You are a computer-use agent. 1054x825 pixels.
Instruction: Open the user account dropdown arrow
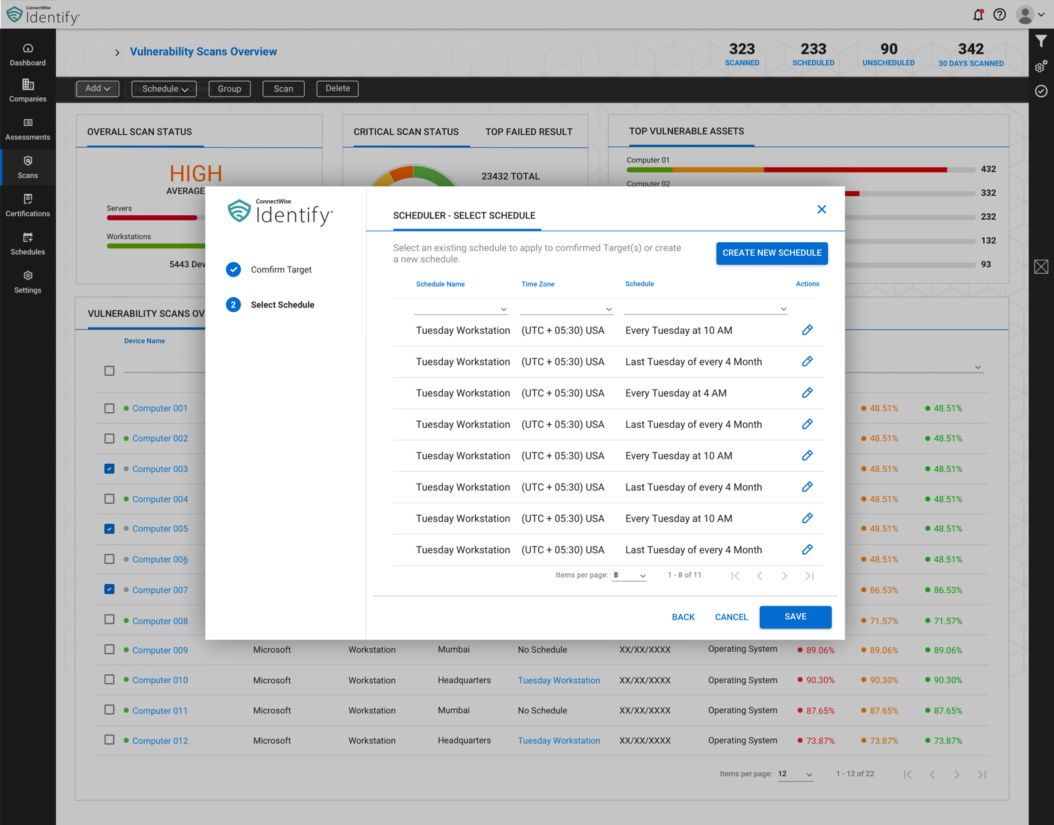point(1041,15)
